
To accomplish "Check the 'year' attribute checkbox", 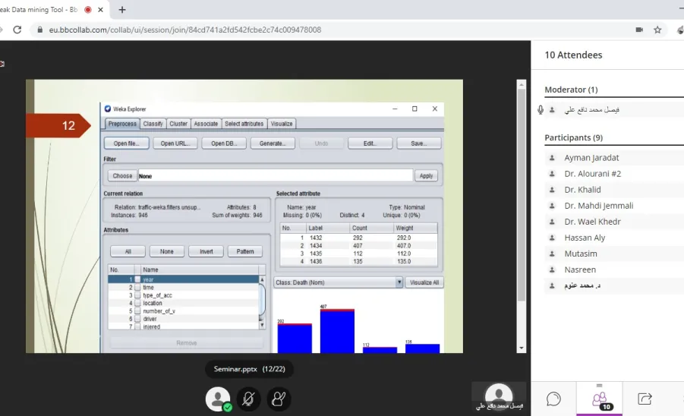I will tap(137, 279).
